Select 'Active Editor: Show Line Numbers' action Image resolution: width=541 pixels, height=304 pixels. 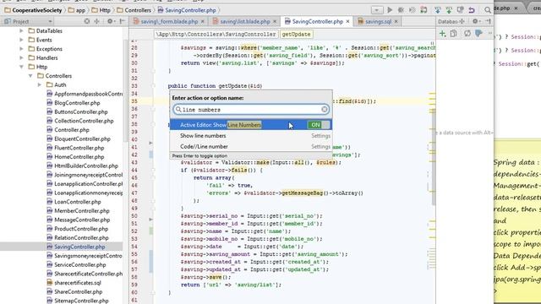(x=251, y=125)
